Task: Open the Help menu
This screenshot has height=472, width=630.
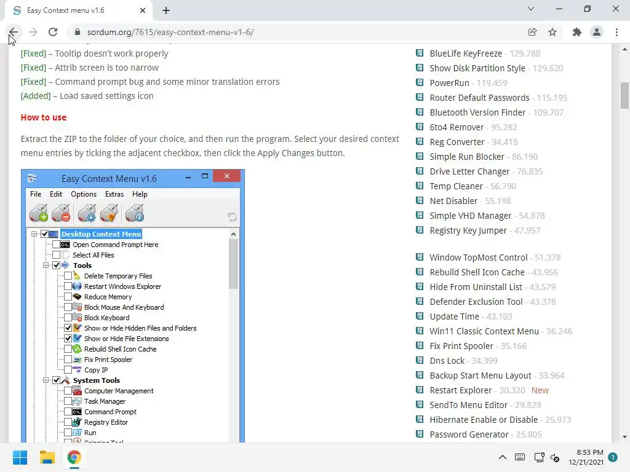Action: 140,194
